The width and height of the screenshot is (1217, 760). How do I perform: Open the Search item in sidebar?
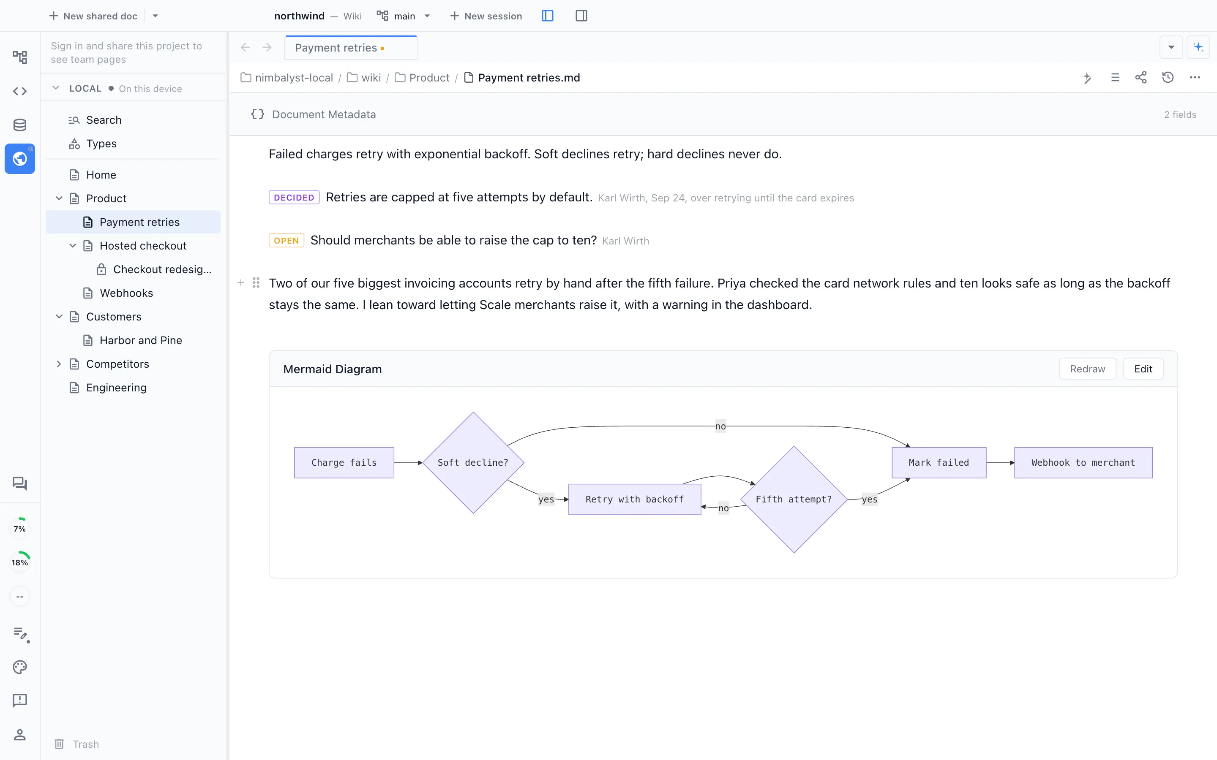(133, 119)
